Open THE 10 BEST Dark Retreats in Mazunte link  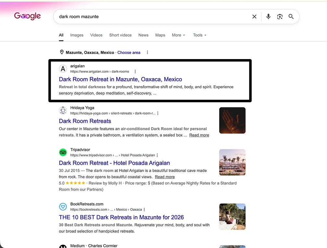click(121, 217)
